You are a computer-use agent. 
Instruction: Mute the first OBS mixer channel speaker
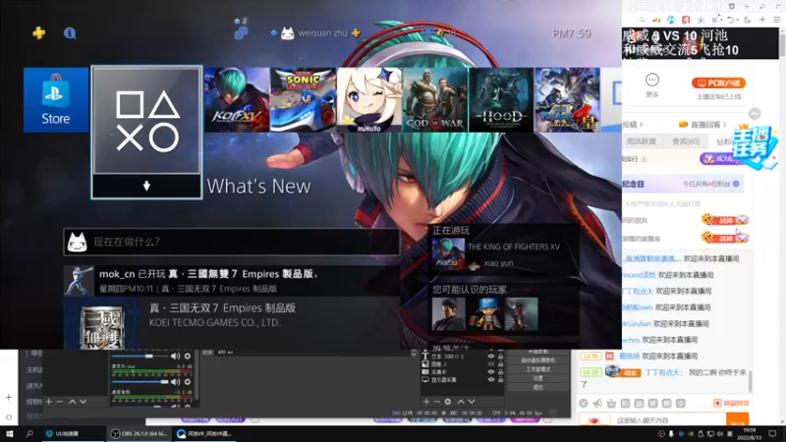pyautogui.click(x=175, y=356)
